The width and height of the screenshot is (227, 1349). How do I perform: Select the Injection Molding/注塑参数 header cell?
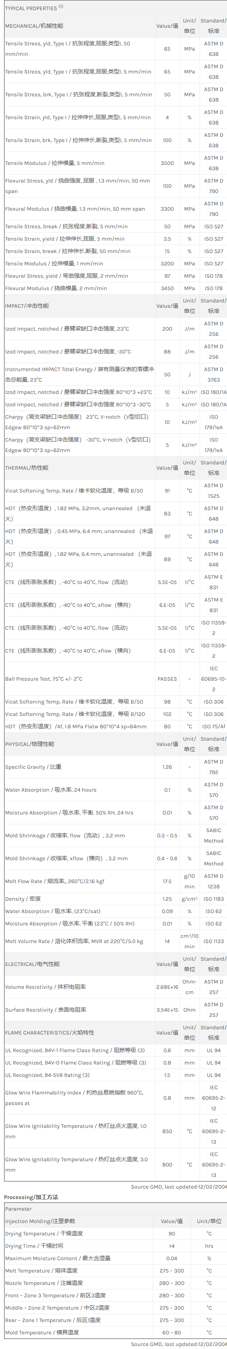tap(40, 1221)
